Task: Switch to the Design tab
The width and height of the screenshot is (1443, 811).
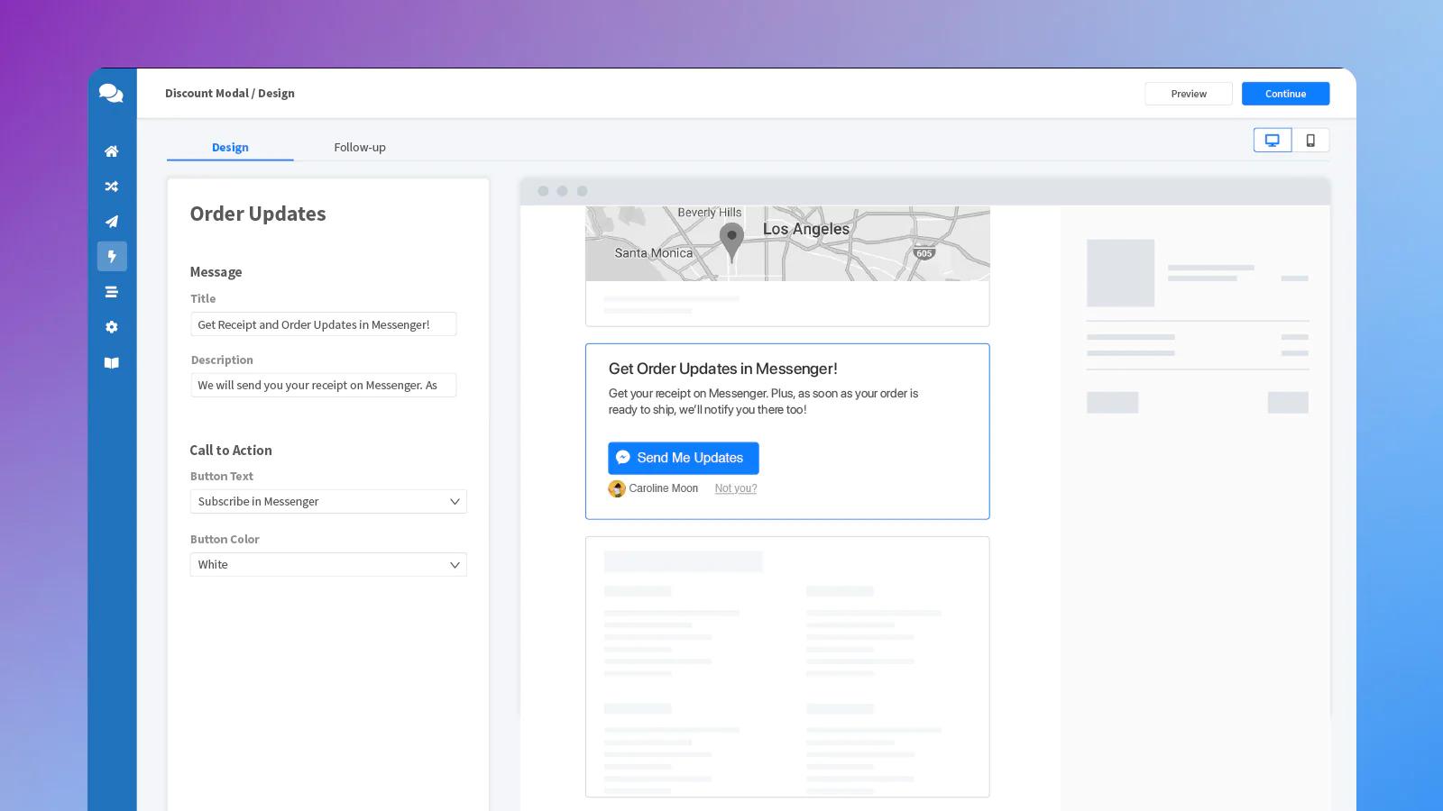Action: pos(230,147)
